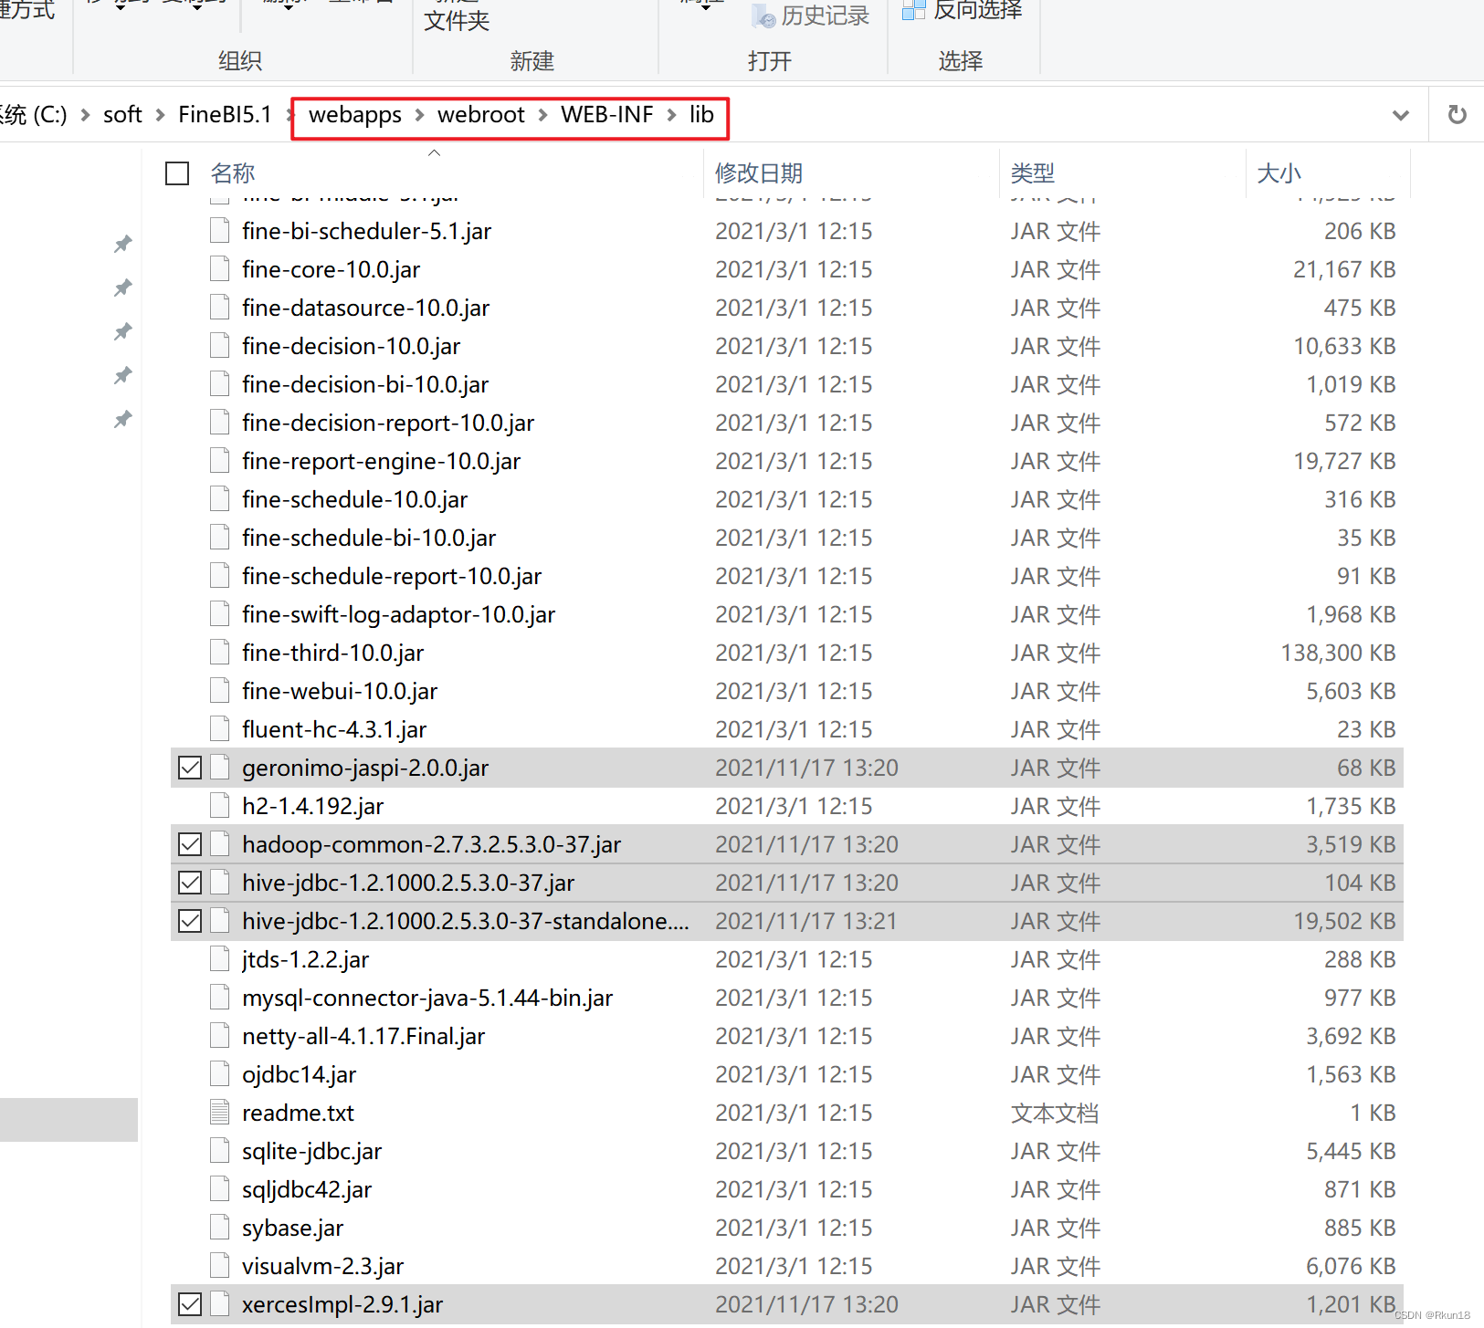Navigate to WEB-INF breadcrumb folder
The image size is (1484, 1328).
coord(606,115)
